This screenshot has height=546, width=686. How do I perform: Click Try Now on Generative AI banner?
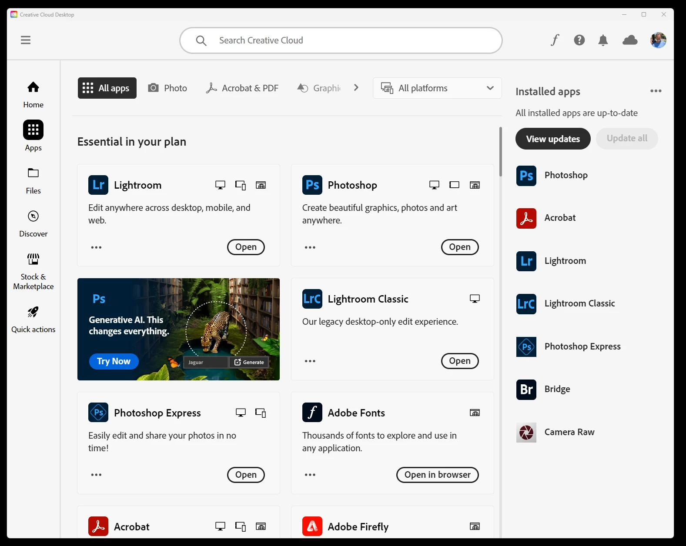click(114, 361)
